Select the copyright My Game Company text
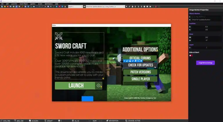This screenshot has height=122, width=223. (x=140, y=98)
